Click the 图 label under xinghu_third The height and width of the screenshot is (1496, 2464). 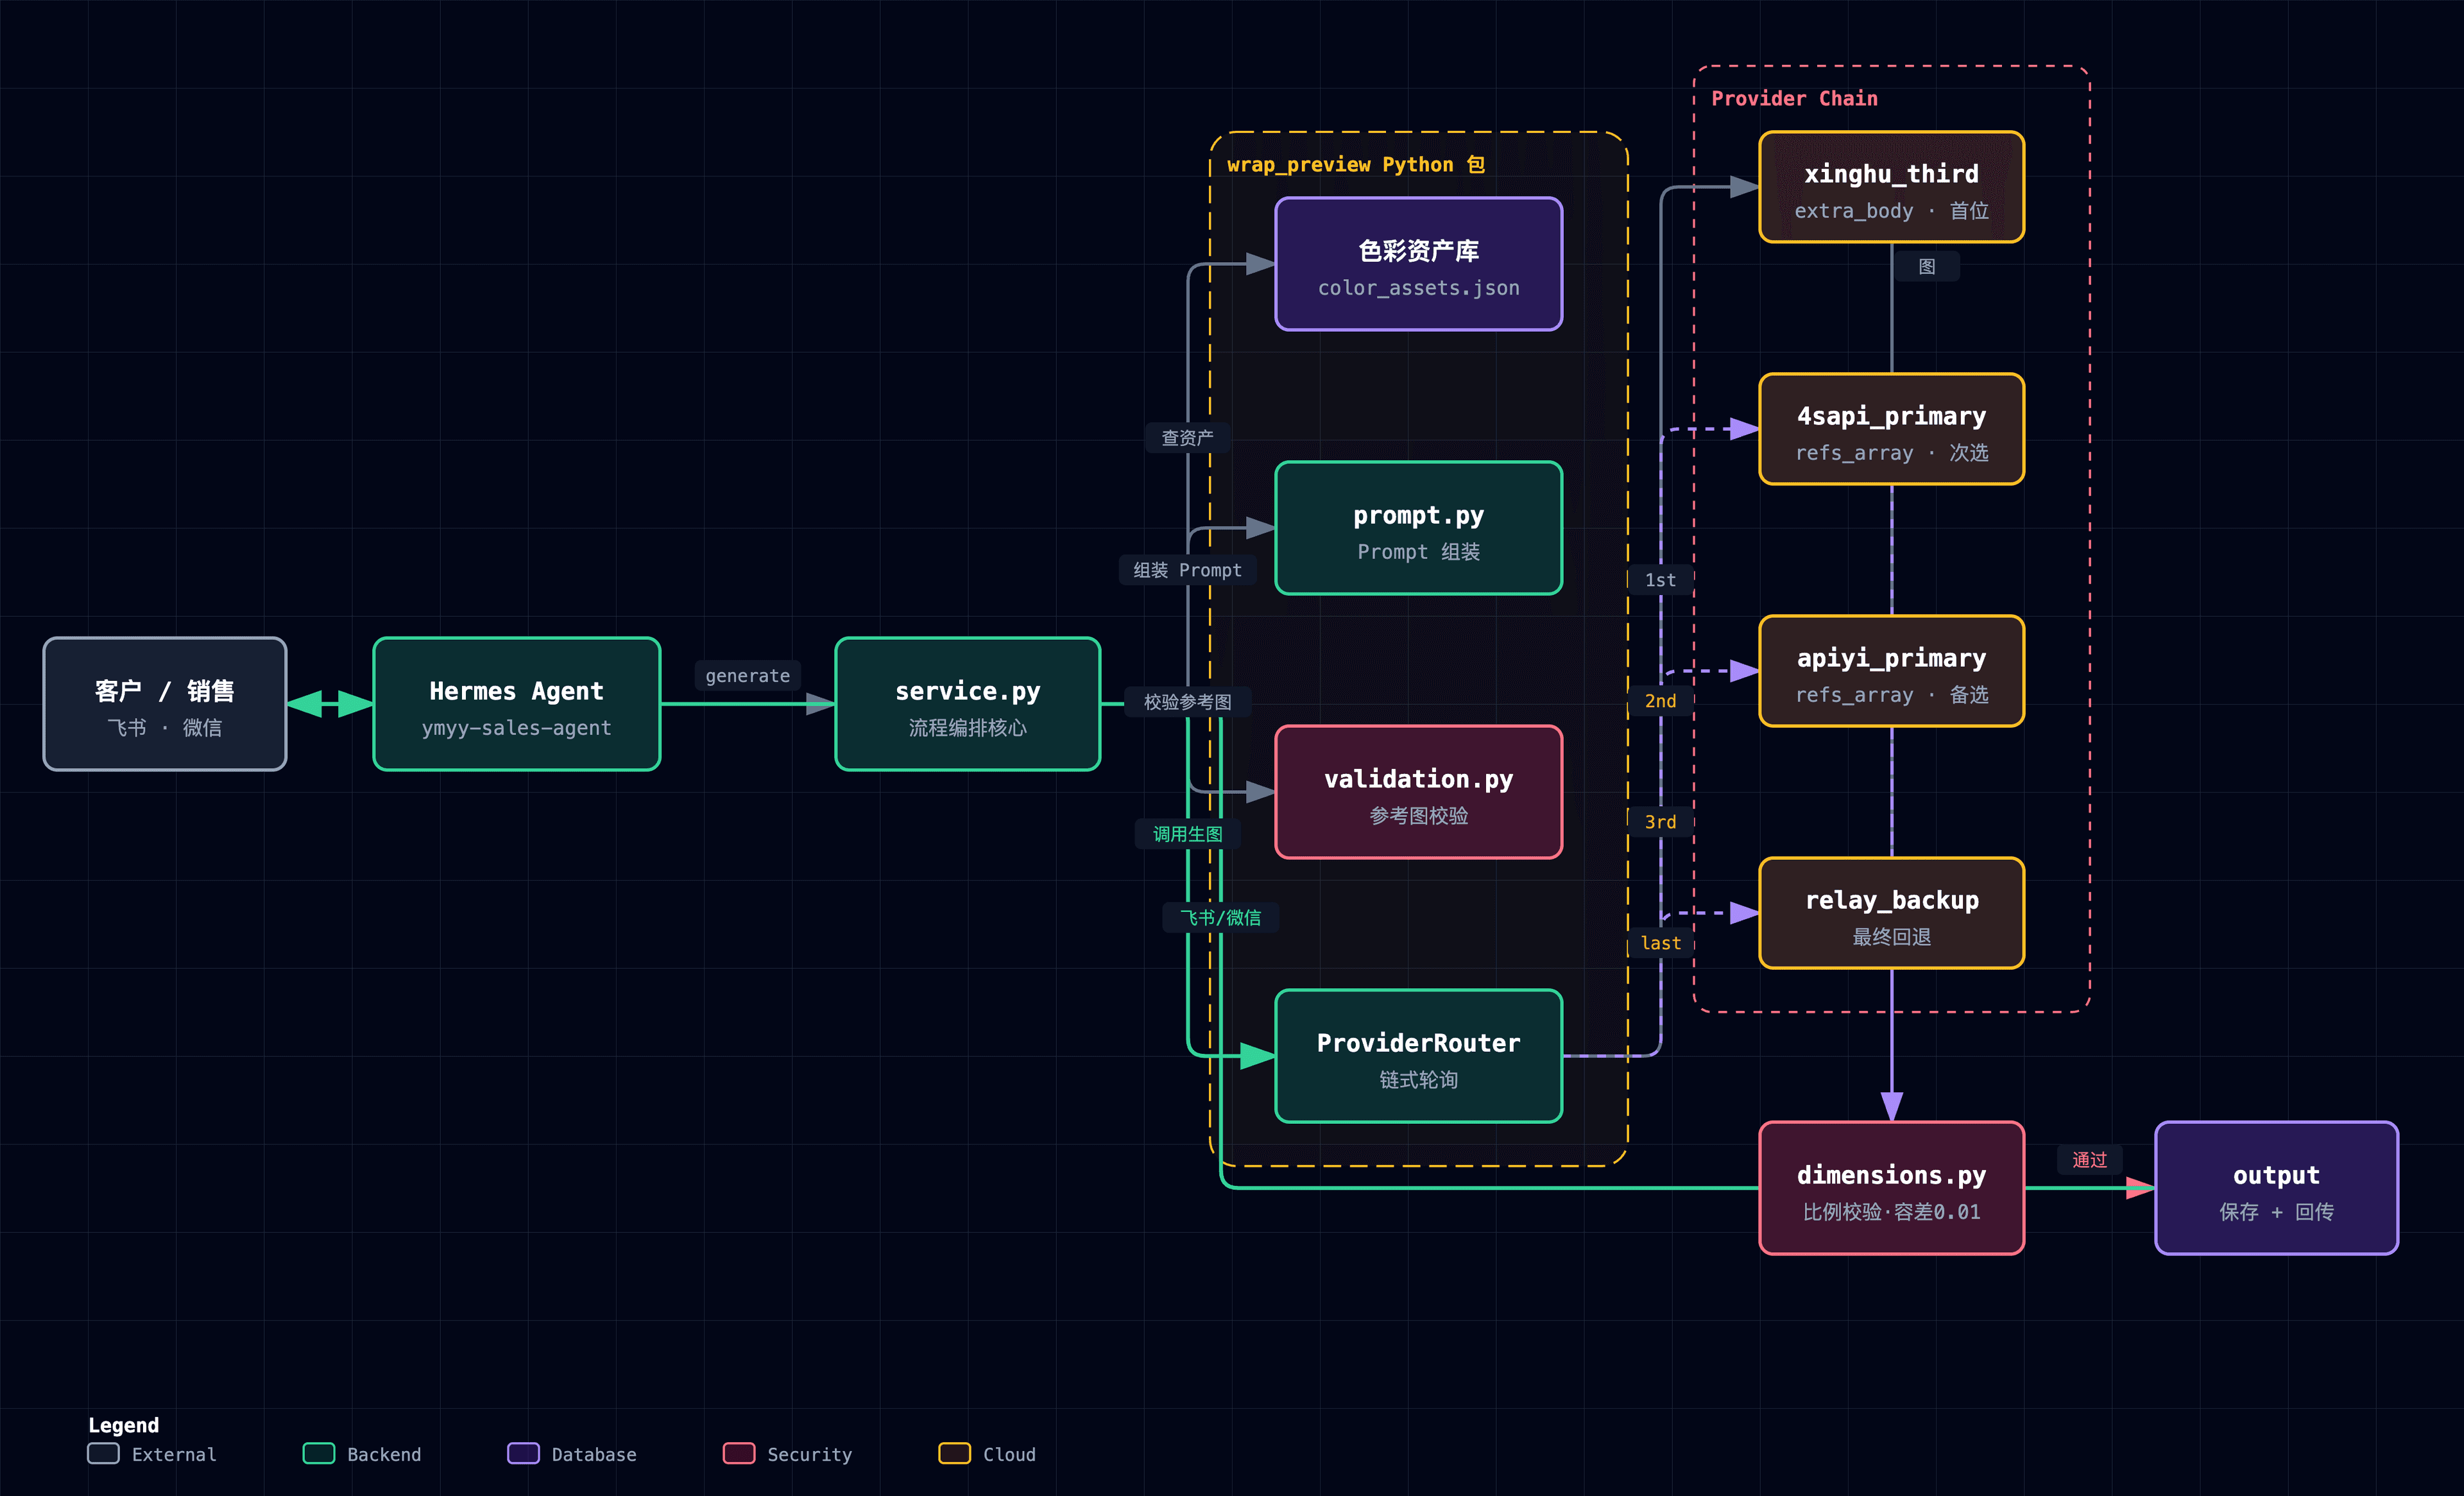[1926, 266]
